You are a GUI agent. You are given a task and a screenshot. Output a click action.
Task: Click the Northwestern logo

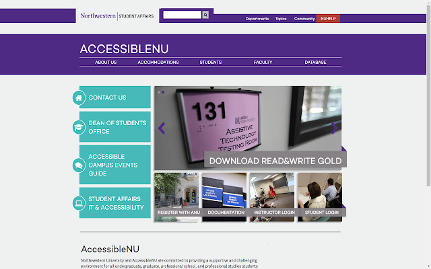click(98, 16)
